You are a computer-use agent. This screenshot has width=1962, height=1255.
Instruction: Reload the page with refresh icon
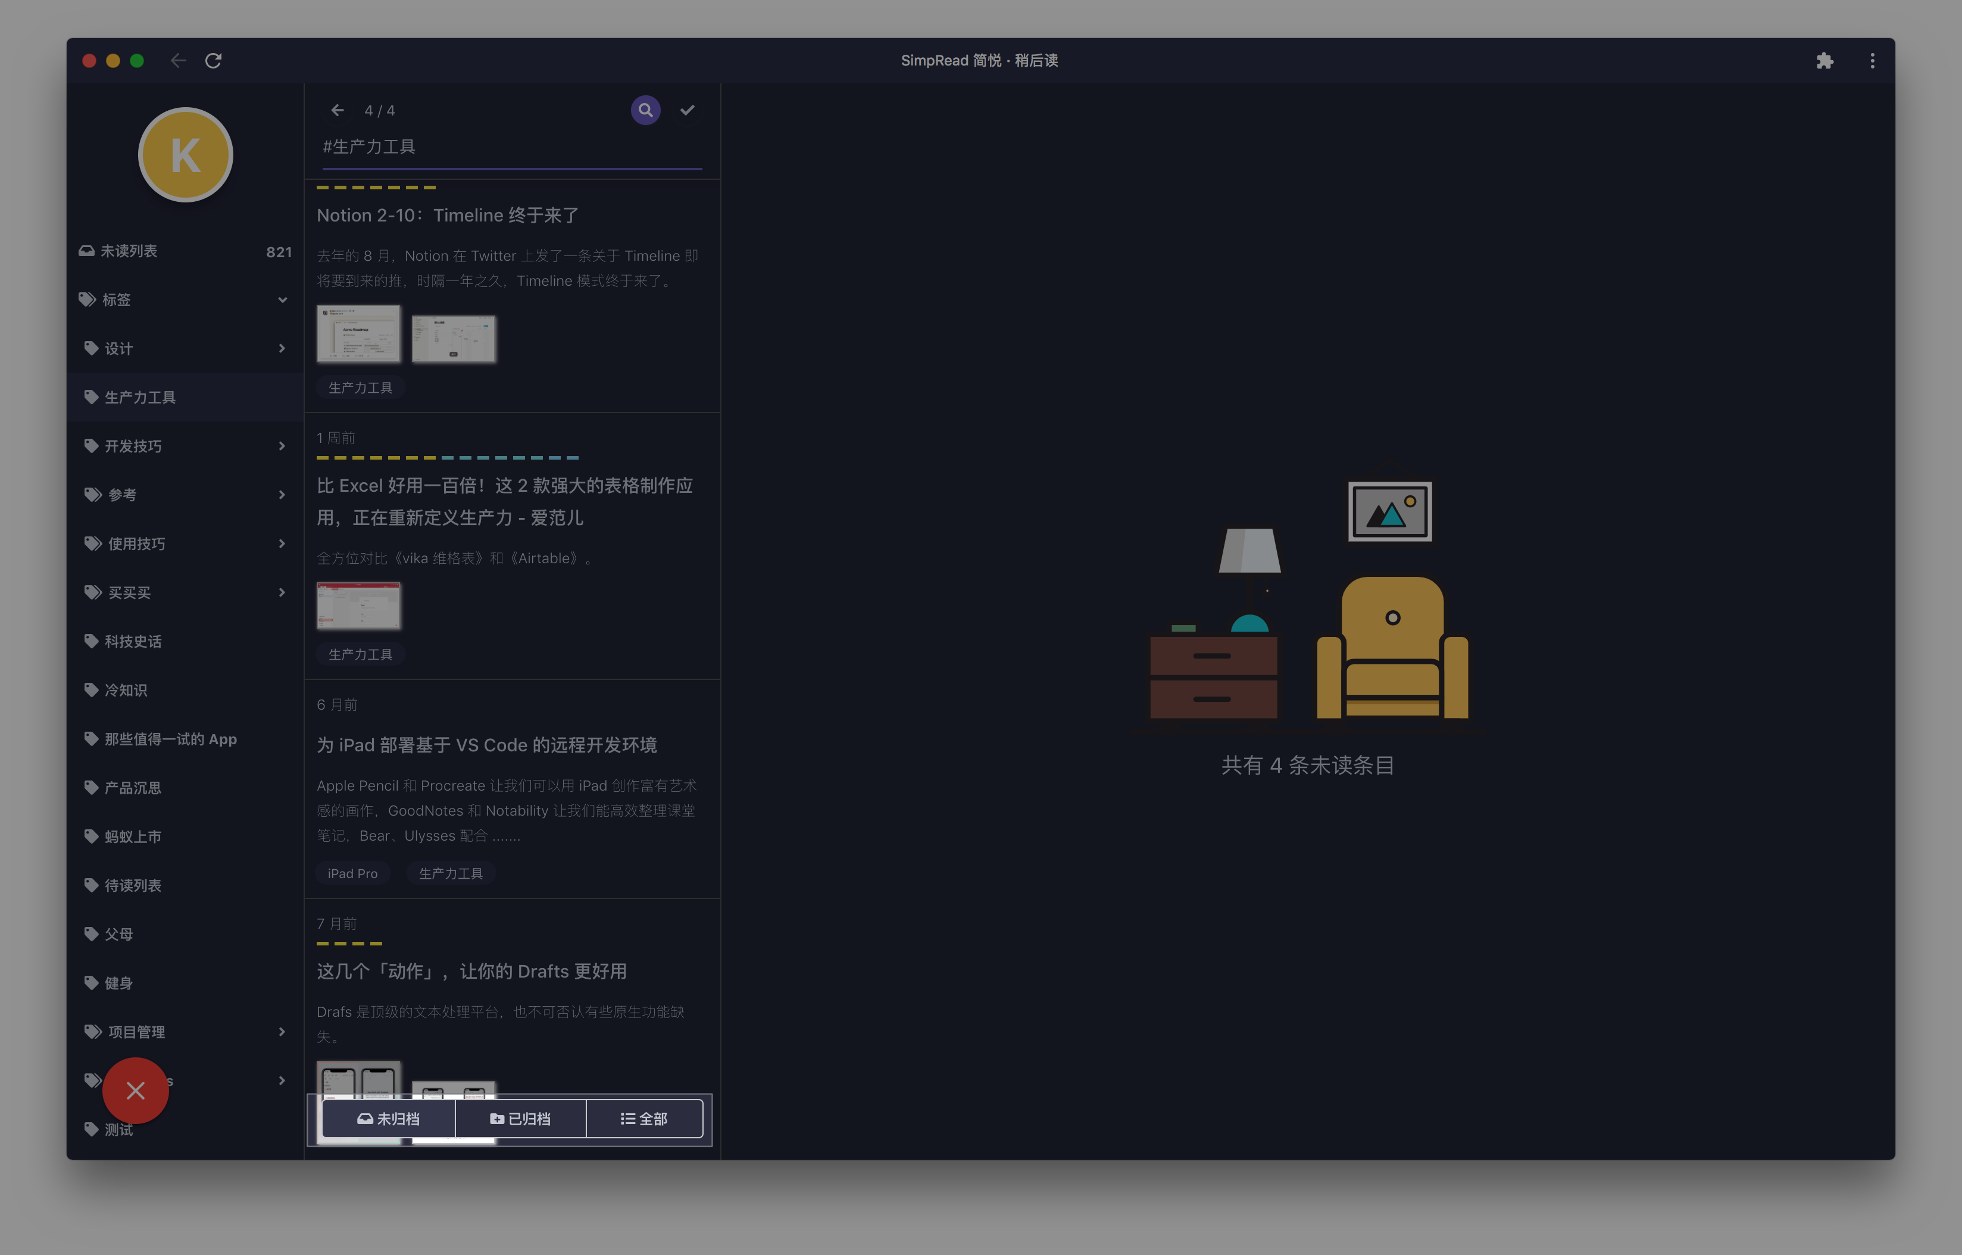click(x=214, y=60)
